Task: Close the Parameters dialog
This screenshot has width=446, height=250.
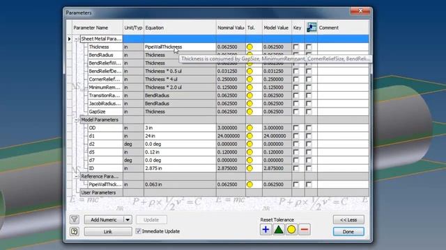Action: tap(360, 11)
